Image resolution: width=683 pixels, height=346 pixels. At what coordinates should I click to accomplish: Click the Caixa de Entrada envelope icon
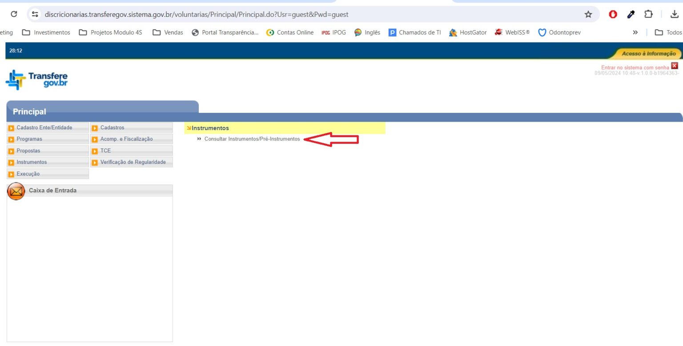tap(16, 191)
